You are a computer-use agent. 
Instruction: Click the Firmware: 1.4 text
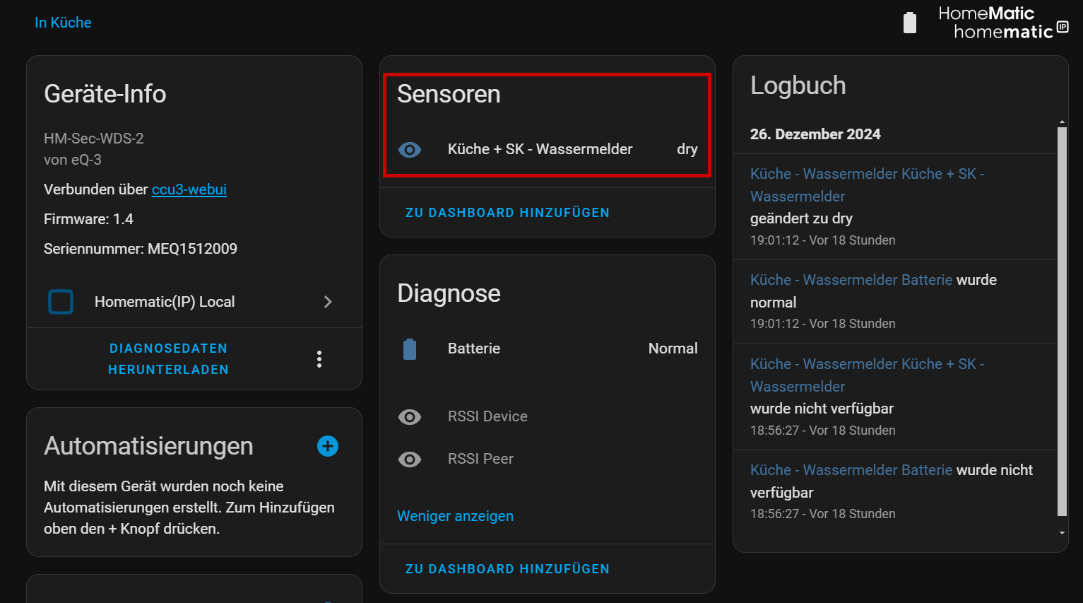88,219
